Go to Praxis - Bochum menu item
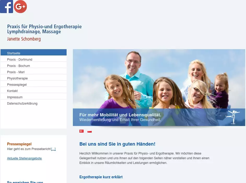The image size is (246, 183). tap(19, 66)
